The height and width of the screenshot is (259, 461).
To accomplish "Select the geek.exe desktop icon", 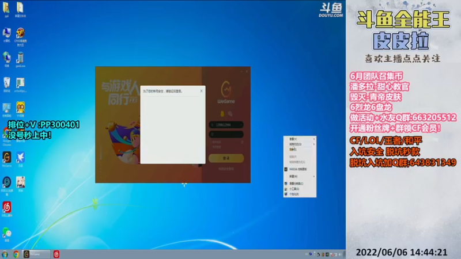I will coord(20,59).
